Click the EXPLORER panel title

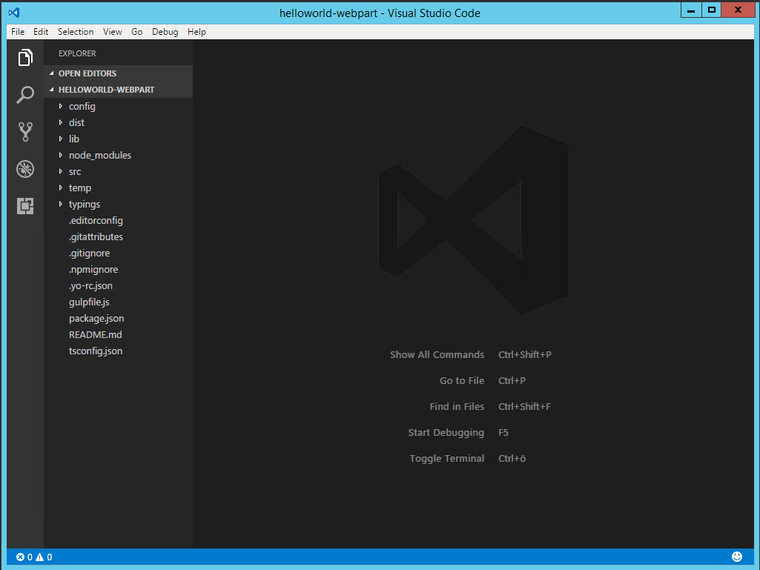[77, 53]
